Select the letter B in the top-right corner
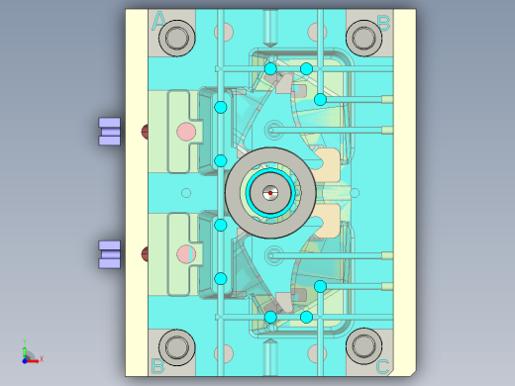This screenshot has height=386, width=515. tap(384, 24)
